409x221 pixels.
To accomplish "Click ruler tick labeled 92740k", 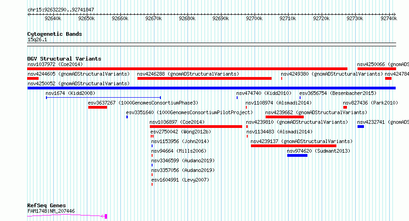I will click(389, 18).
